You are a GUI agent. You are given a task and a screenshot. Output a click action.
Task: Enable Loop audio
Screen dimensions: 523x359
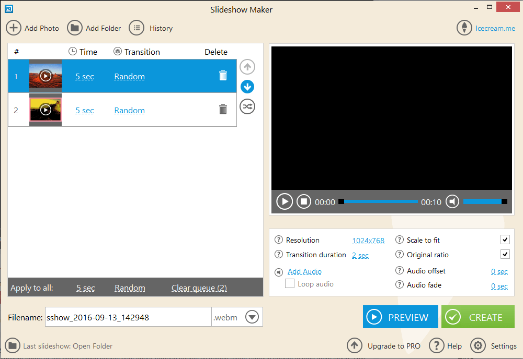tap(290, 283)
